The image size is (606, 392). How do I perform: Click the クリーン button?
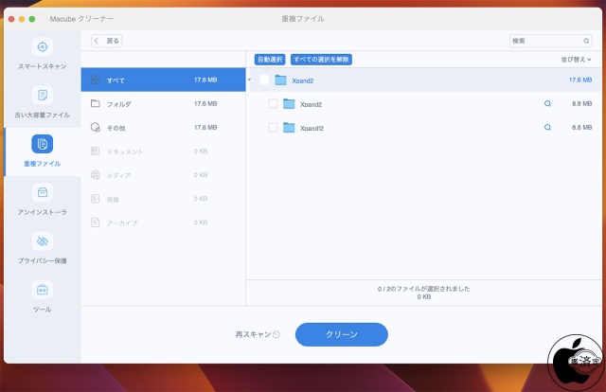[x=342, y=334]
